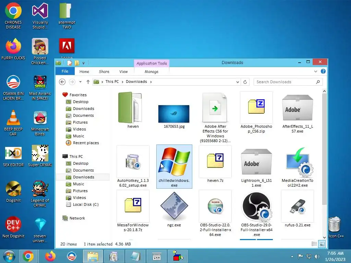
Task: Open Explorer Help question mark icon
Action: tap(323, 71)
